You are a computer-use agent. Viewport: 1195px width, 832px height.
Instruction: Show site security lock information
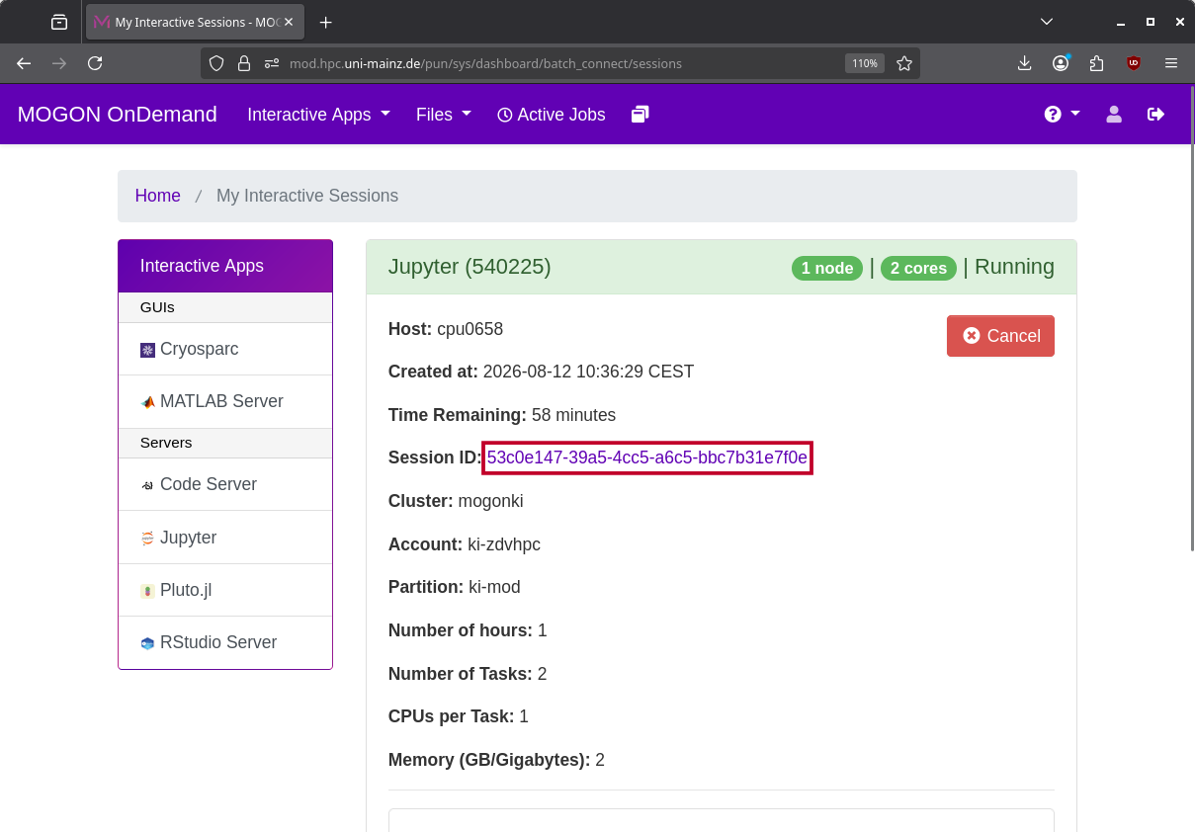click(x=244, y=63)
